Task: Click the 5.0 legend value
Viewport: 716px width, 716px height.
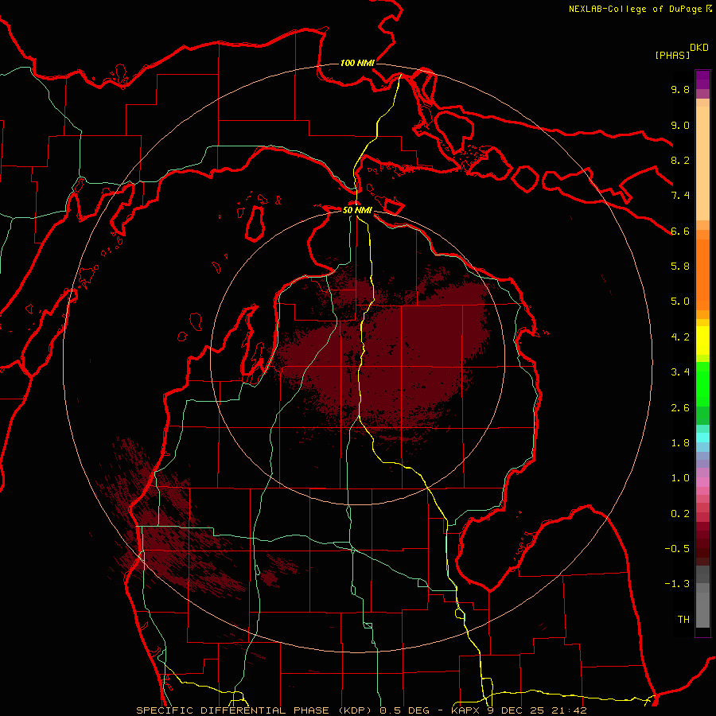Action: [680, 302]
